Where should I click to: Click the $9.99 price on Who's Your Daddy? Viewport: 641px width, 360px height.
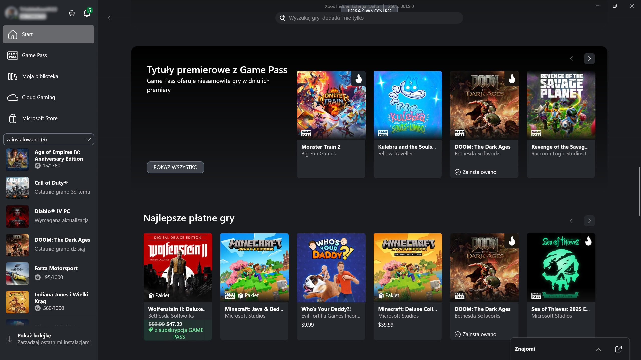click(x=307, y=325)
